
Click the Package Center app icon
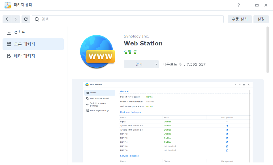pos(7,5)
